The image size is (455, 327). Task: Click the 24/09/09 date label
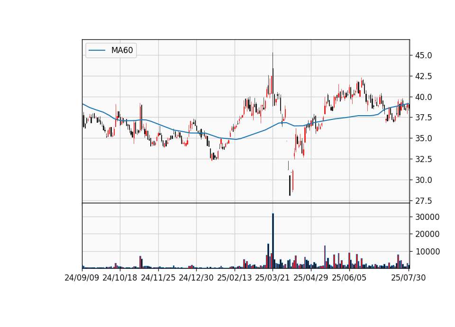click(82, 278)
